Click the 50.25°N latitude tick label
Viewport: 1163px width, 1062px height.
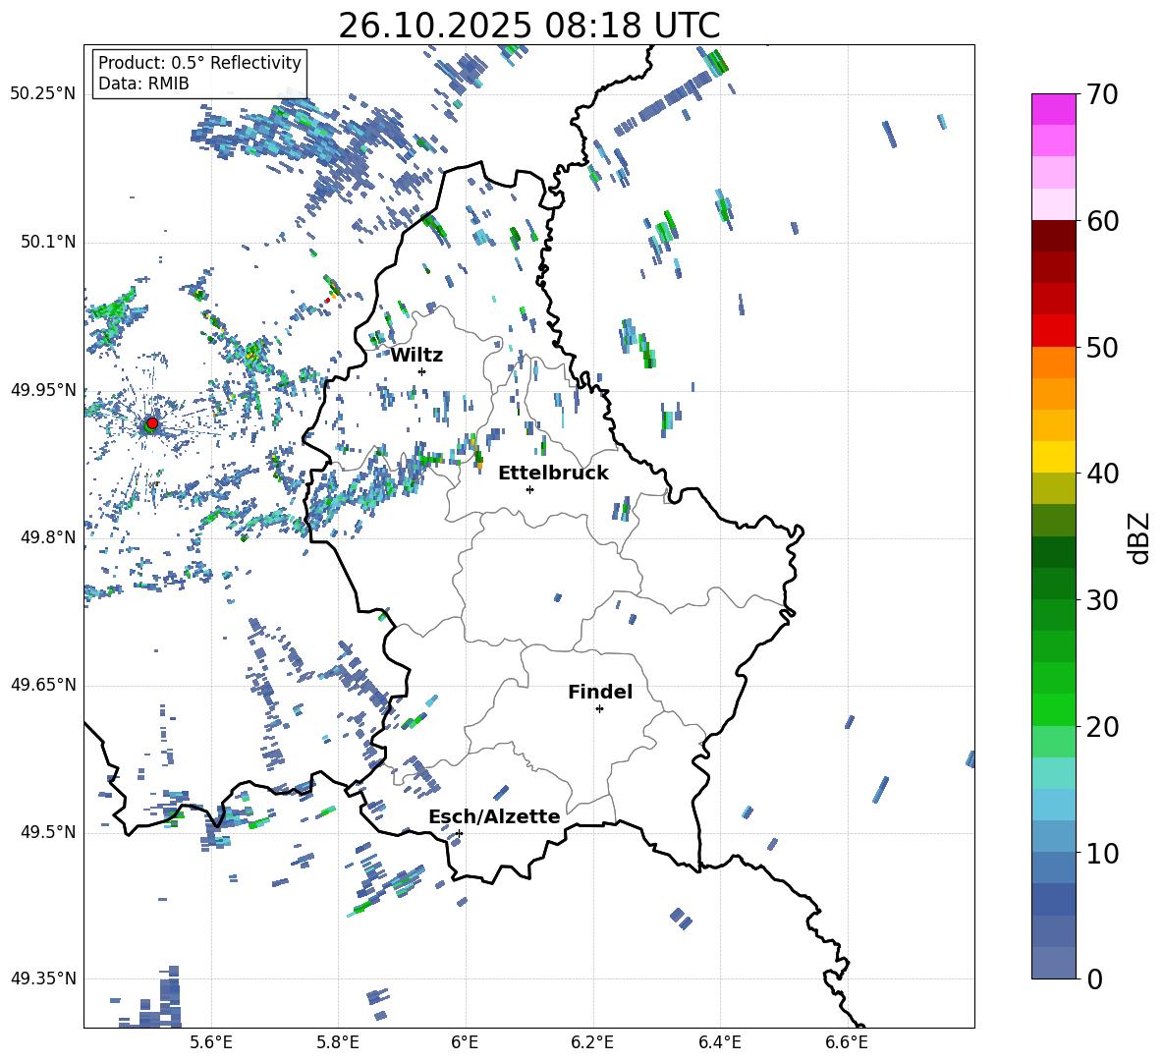[x=42, y=93]
